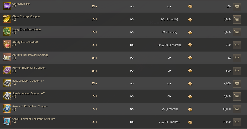Click the Special Armor Coupon +7 icon
The width and height of the screenshot is (247, 129).
click(7, 96)
